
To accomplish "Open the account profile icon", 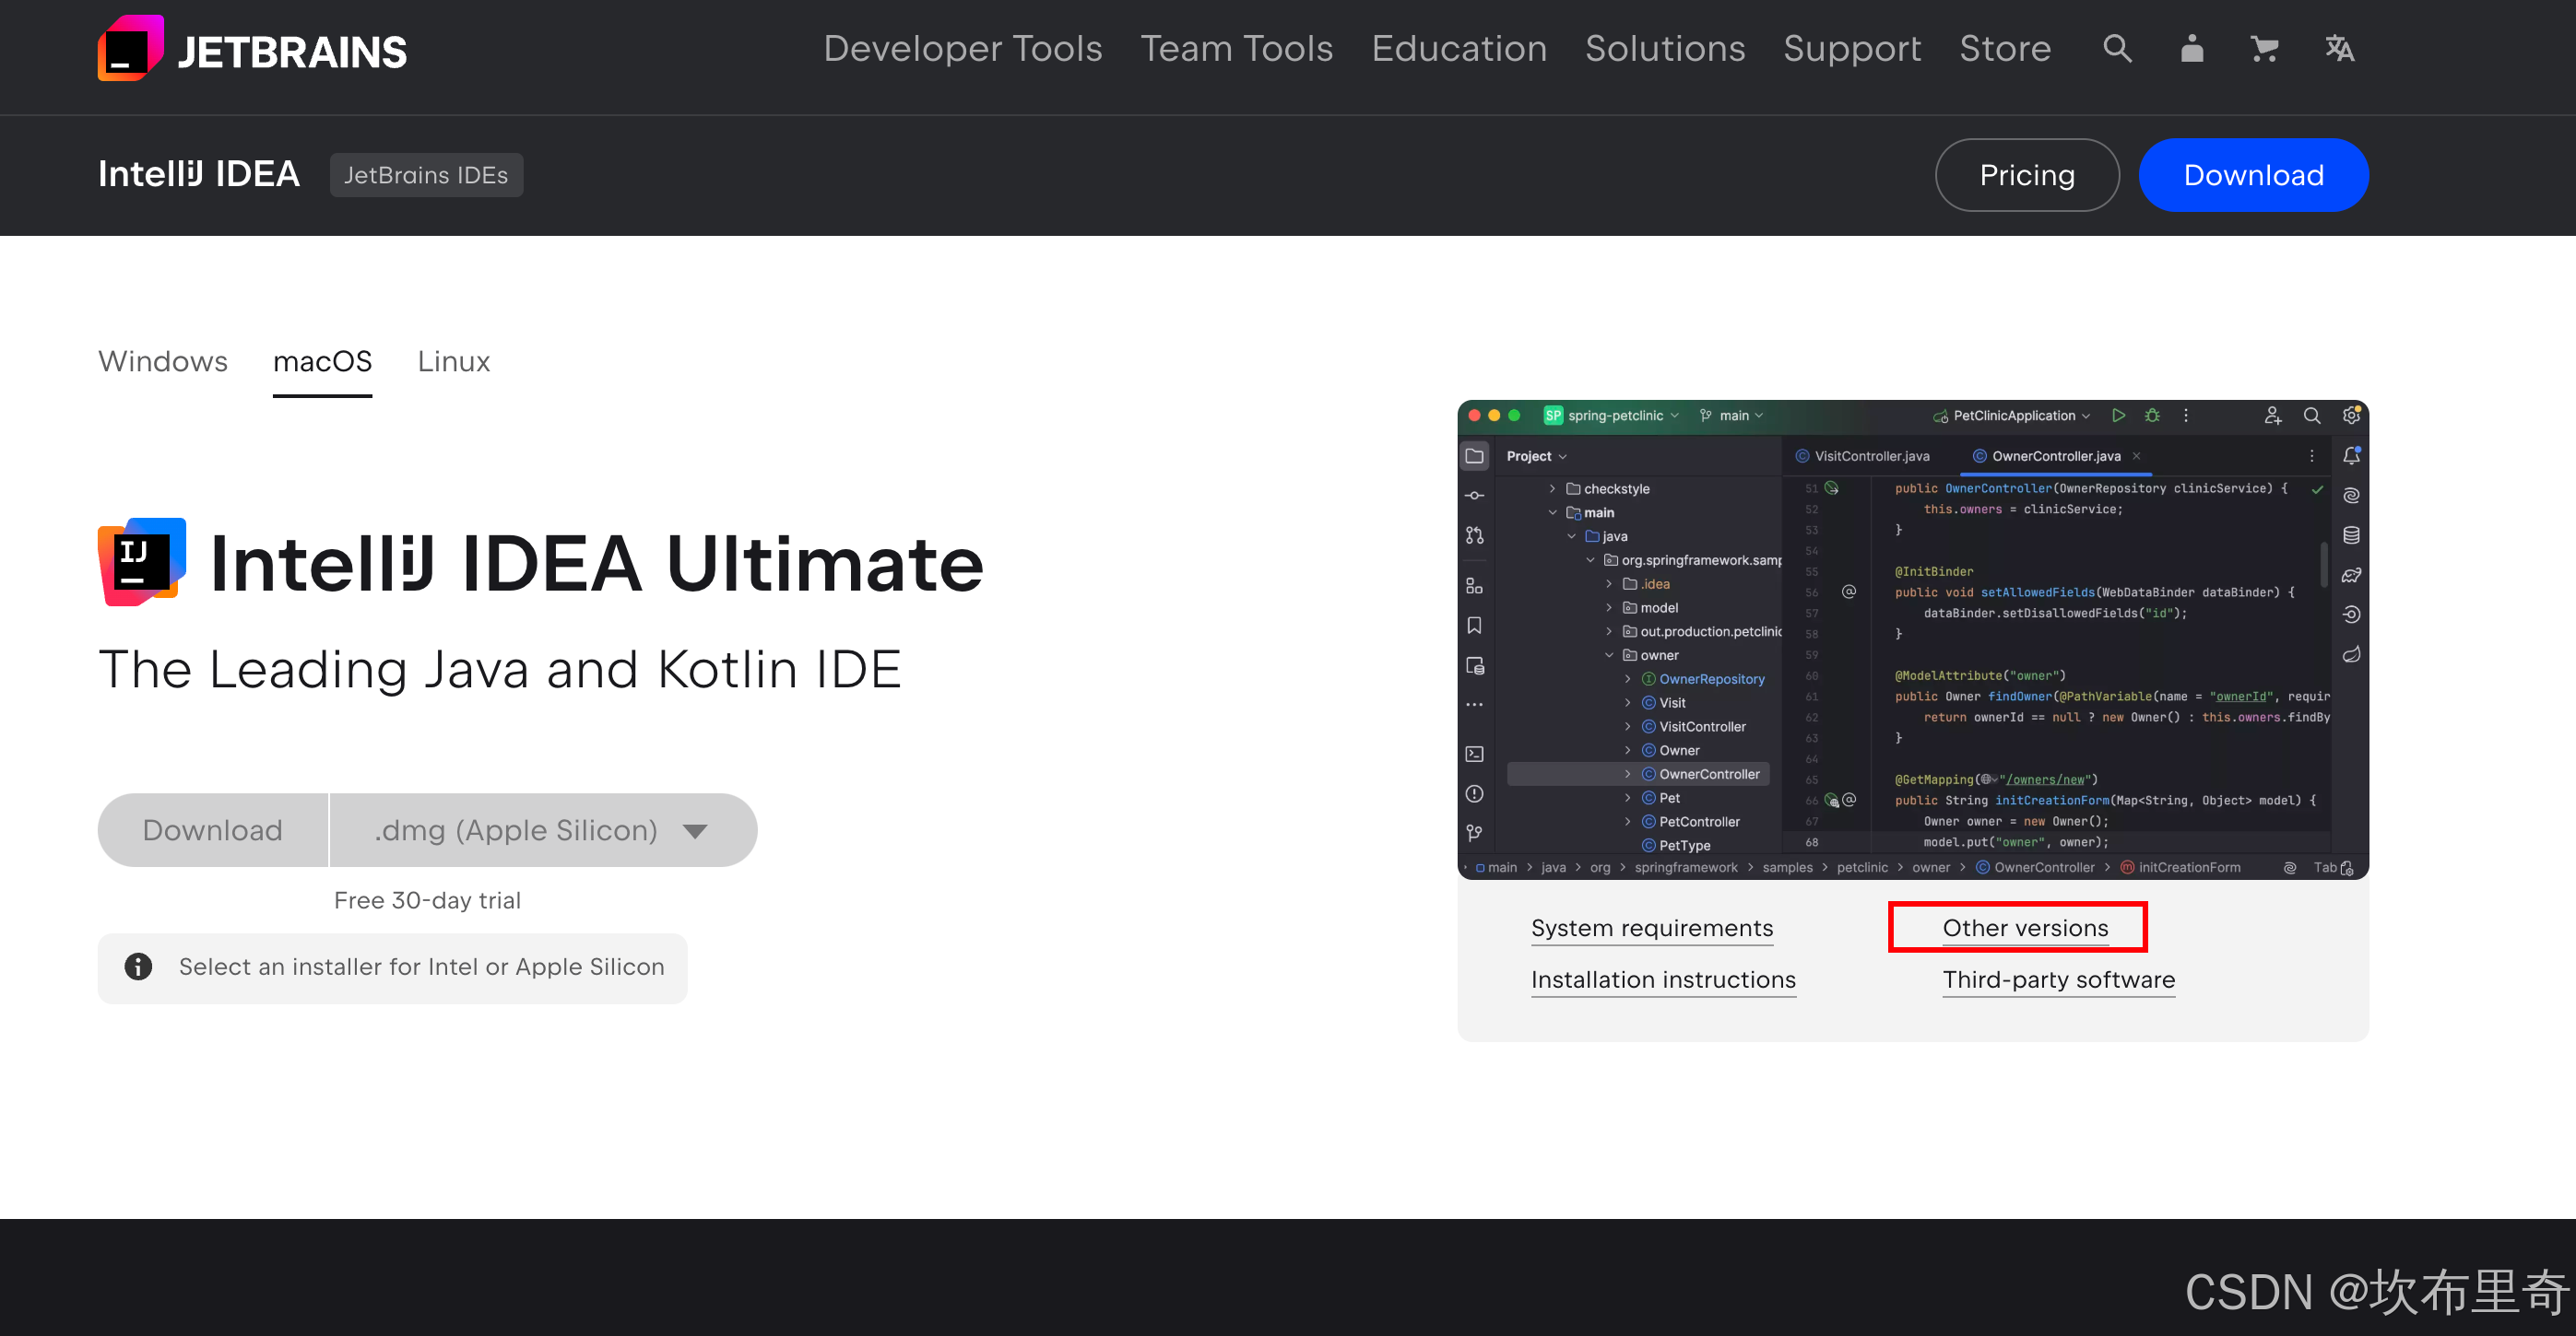I will tap(2191, 48).
